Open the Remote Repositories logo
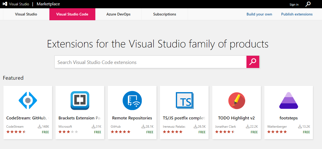The image size is (322, 149). click(132, 100)
